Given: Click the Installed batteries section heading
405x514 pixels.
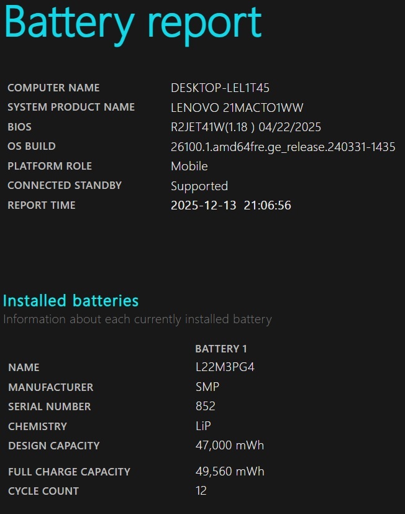Looking at the screenshot, I should pos(71,301).
